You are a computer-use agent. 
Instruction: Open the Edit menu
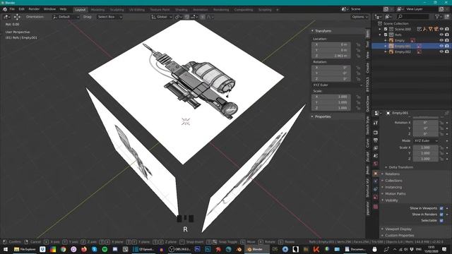pyautogui.click(x=22, y=9)
